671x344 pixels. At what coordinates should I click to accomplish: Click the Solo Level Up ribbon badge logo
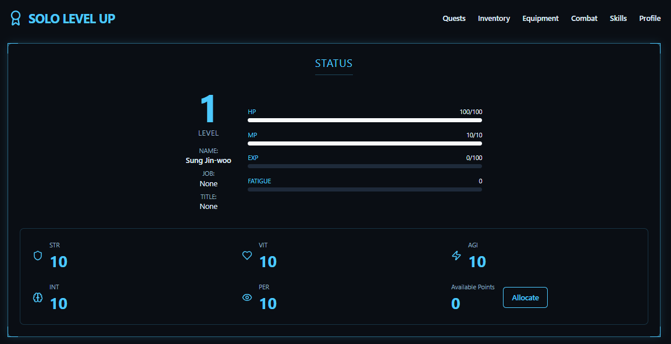(x=16, y=18)
